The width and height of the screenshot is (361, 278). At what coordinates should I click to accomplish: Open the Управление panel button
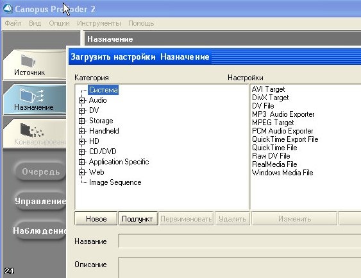tap(41, 201)
